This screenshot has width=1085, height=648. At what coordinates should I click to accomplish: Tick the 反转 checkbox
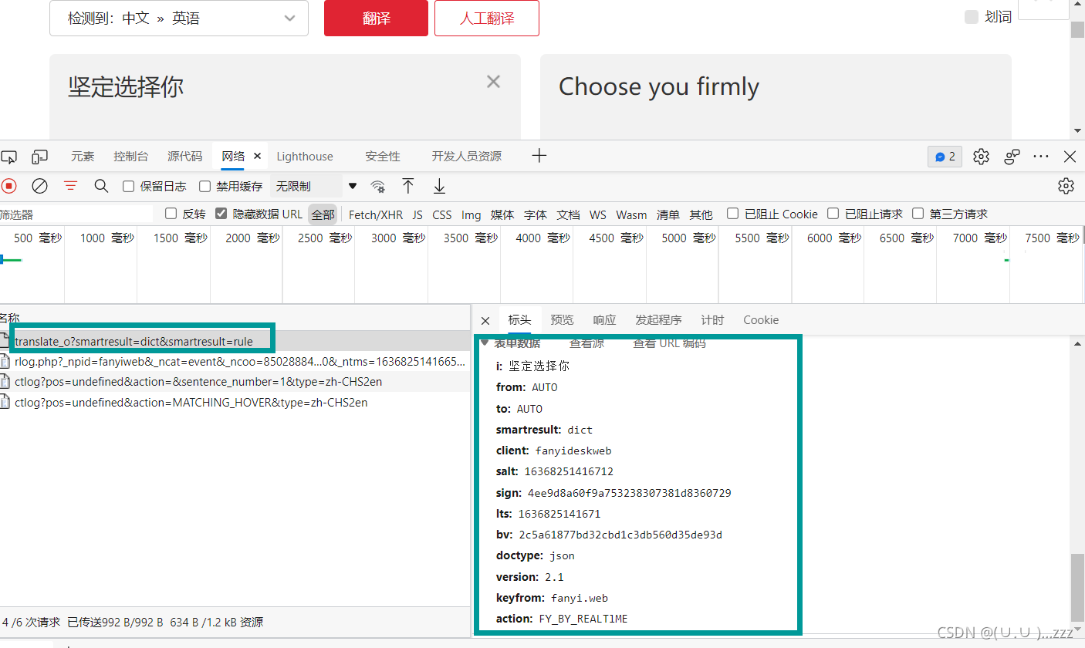[171, 214]
